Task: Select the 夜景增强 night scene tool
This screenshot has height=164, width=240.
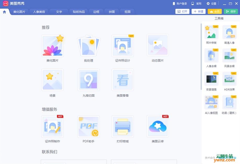Action: (x=212, y=79)
